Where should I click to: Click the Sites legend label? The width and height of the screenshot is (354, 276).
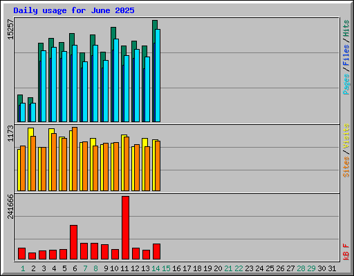click(x=346, y=167)
